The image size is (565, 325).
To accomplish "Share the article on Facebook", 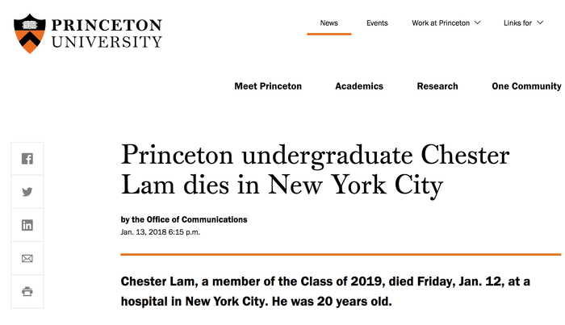I will point(27,159).
